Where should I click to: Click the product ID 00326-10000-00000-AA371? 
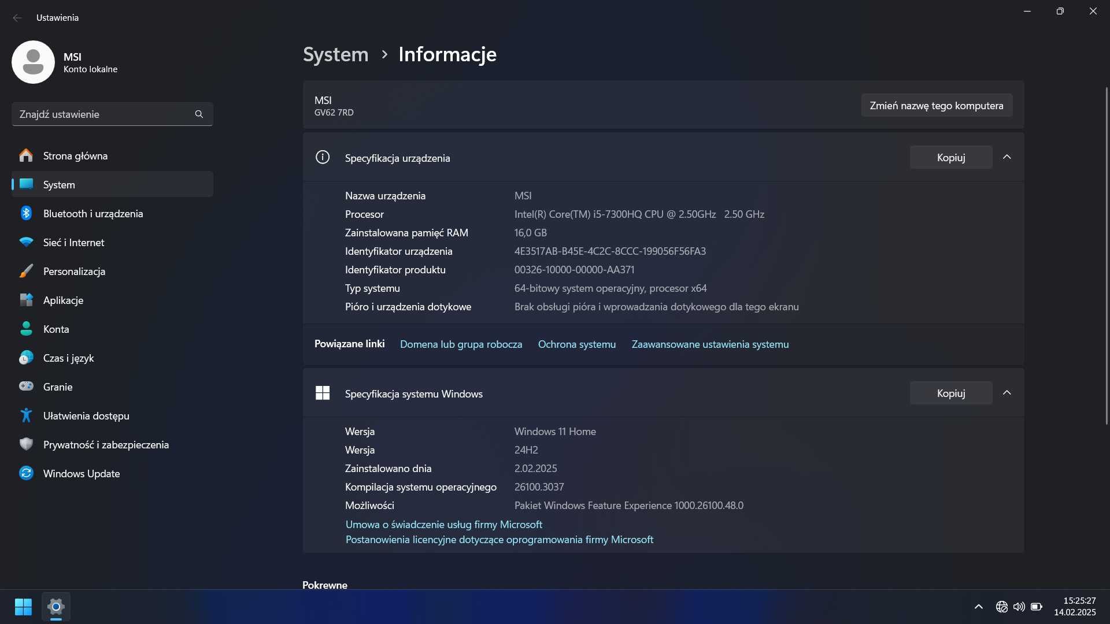point(574,269)
